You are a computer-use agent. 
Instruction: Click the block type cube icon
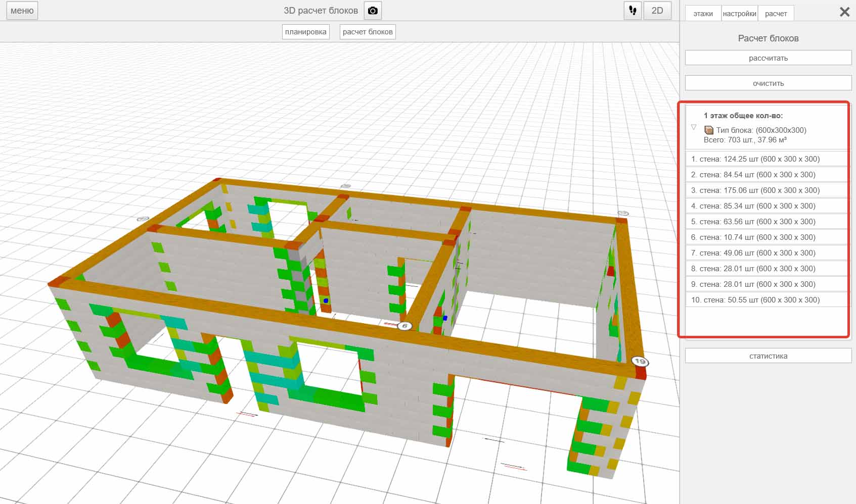[x=709, y=130]
